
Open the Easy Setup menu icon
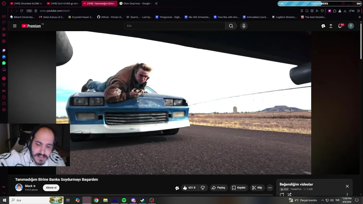359,11
